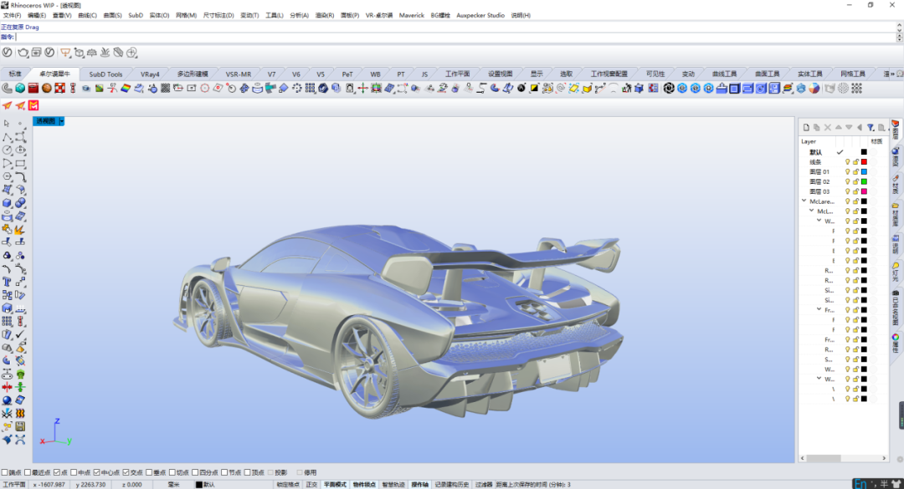The image size is (904, 489).
Task: Switch to the VSR-MR tab
Action: click(x=238, y=74)
